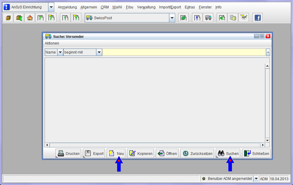This screenshot has height=185, width=293.
Task: Click the Facebook icon in toolbar
Action: pos(257,18)
